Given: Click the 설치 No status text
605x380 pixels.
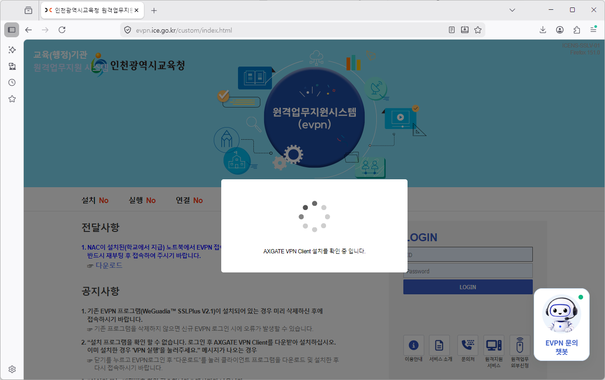Looking at the screenshot, I should [x=95, y=200].
